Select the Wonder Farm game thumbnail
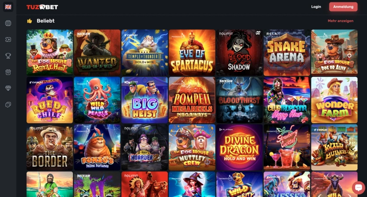 click(x=334, y=100)
